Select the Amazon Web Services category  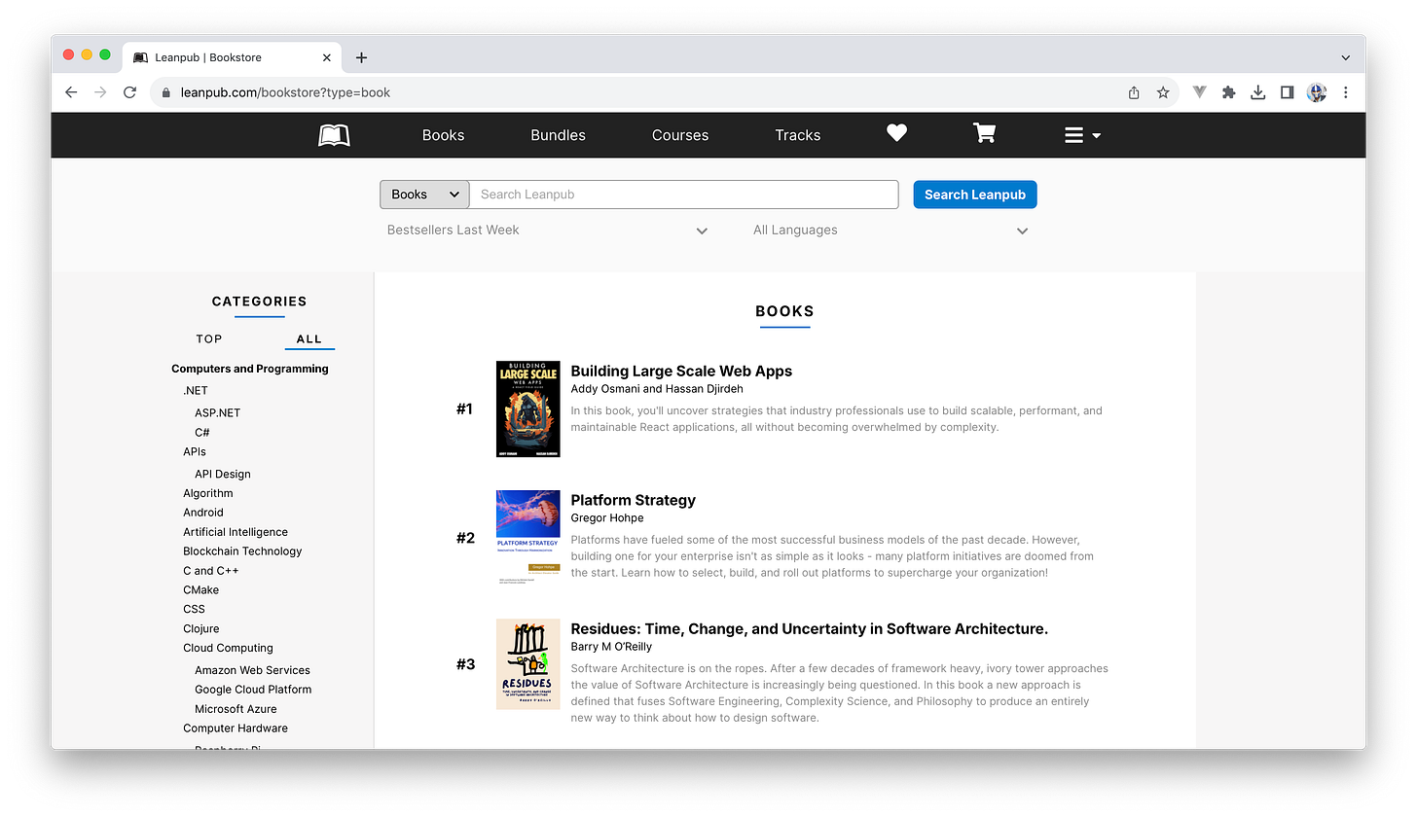252,670
